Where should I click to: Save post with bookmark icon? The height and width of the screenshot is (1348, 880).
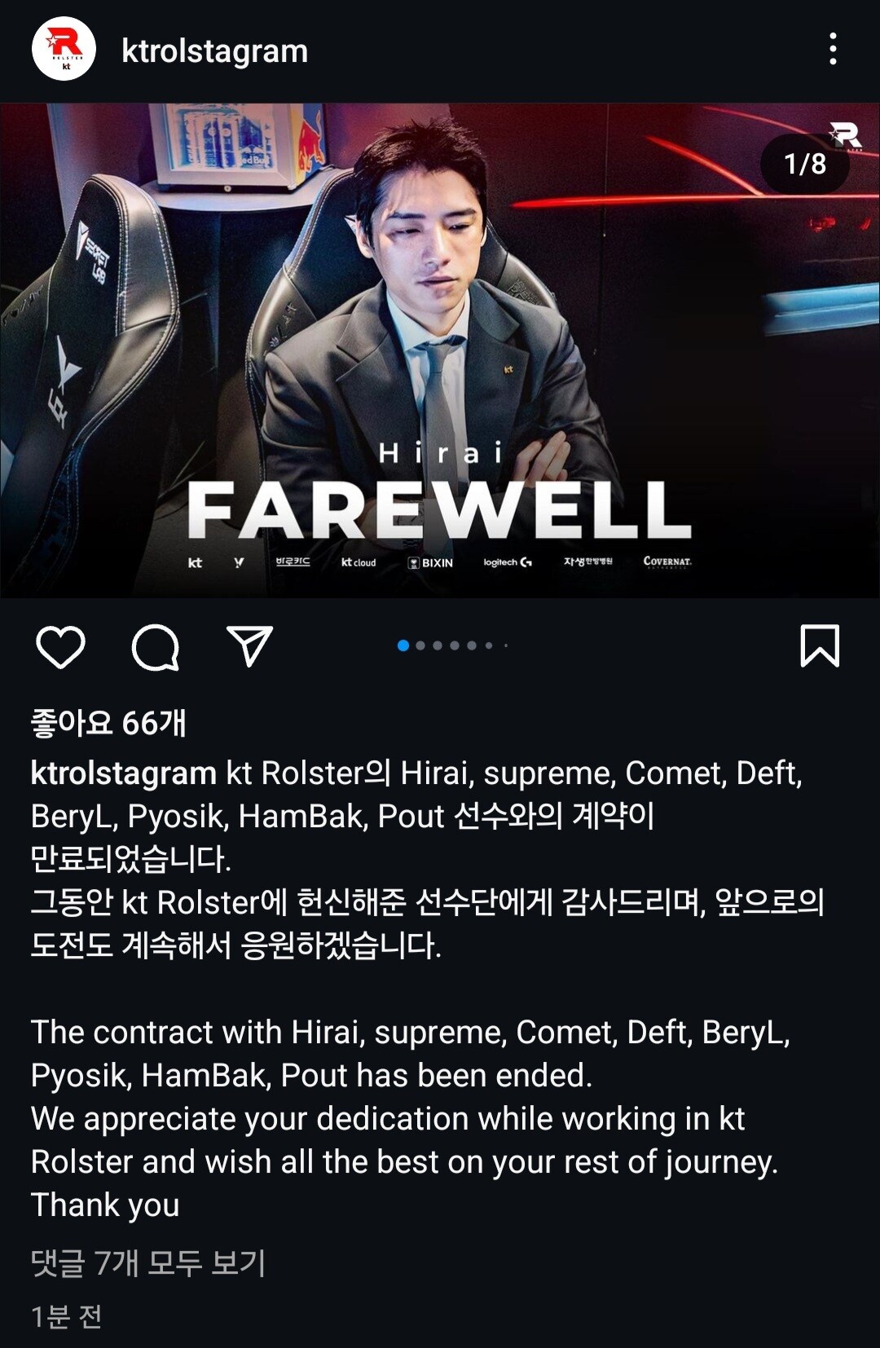pos(820,646)
